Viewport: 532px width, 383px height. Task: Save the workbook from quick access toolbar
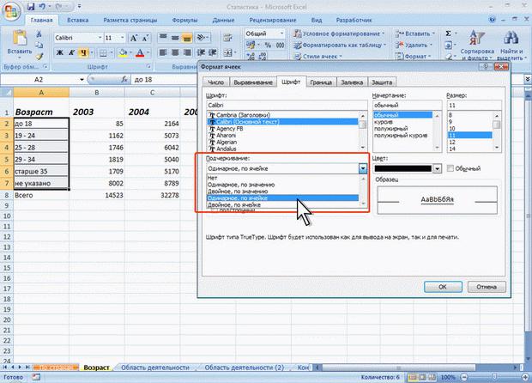coord(31,6)
